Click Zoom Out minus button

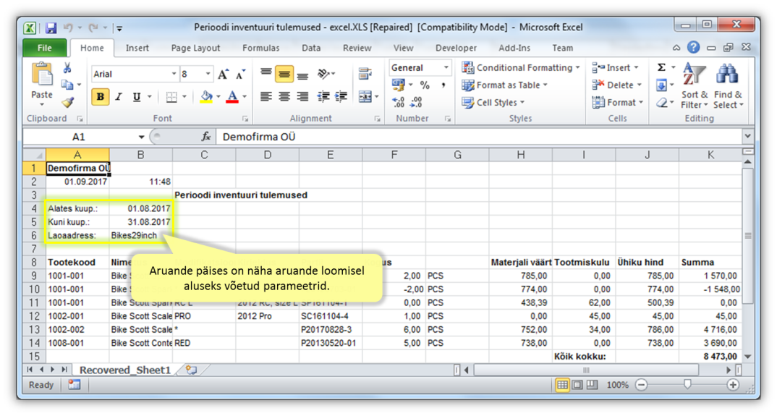click(641, 385)
